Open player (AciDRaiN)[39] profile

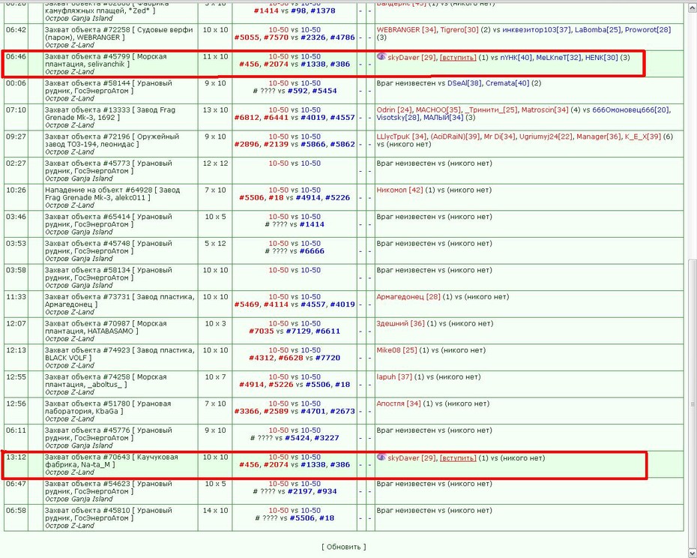click(455, 136)
